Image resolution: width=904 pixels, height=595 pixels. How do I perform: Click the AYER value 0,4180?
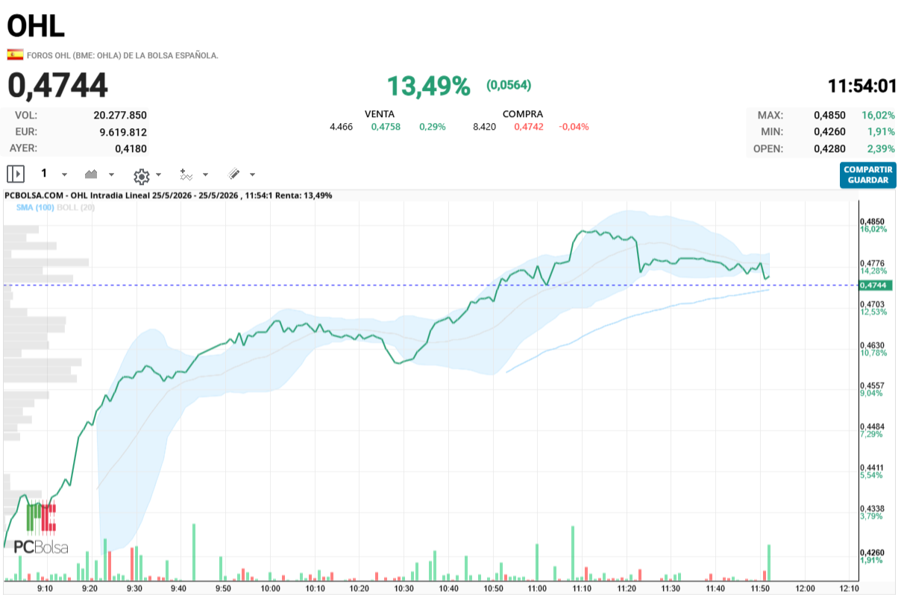tap(131, 148)
